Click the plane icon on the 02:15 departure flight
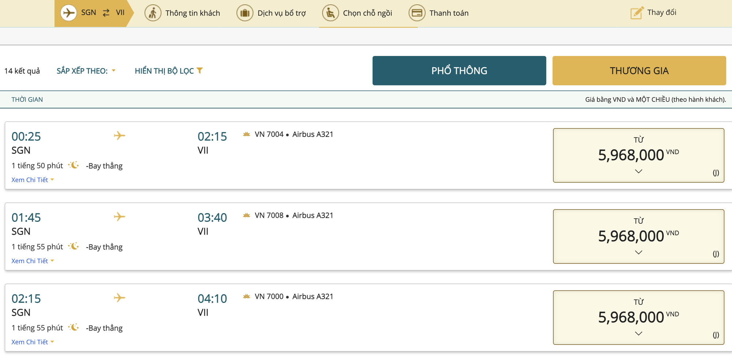 [x=119, y=298]
